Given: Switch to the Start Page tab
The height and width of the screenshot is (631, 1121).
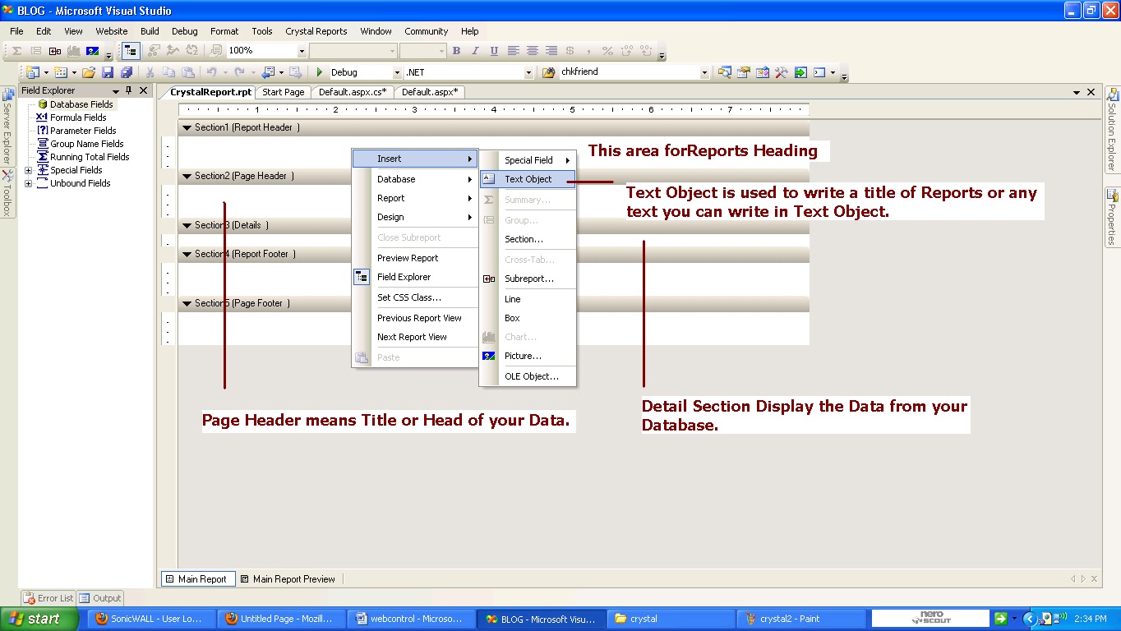Looking at the screenshot, I should [284, 92].
